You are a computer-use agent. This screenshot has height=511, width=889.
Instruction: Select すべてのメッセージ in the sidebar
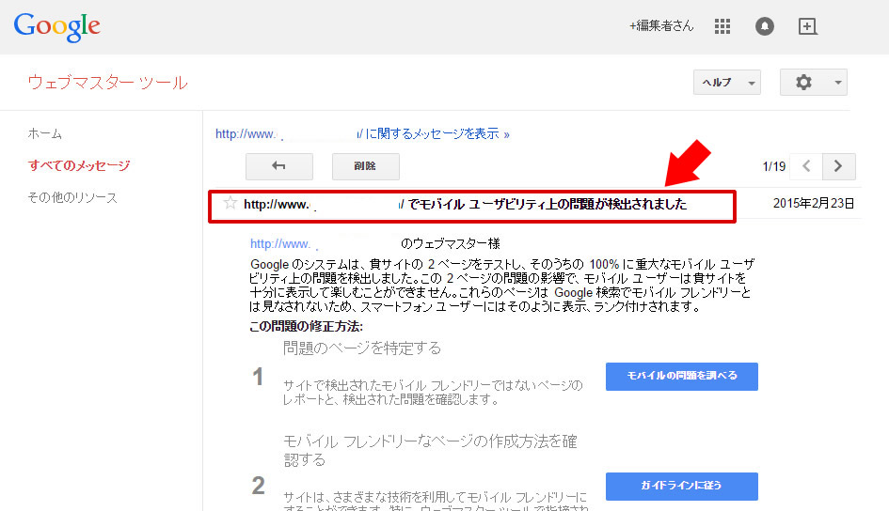click(x=79, y=166)
